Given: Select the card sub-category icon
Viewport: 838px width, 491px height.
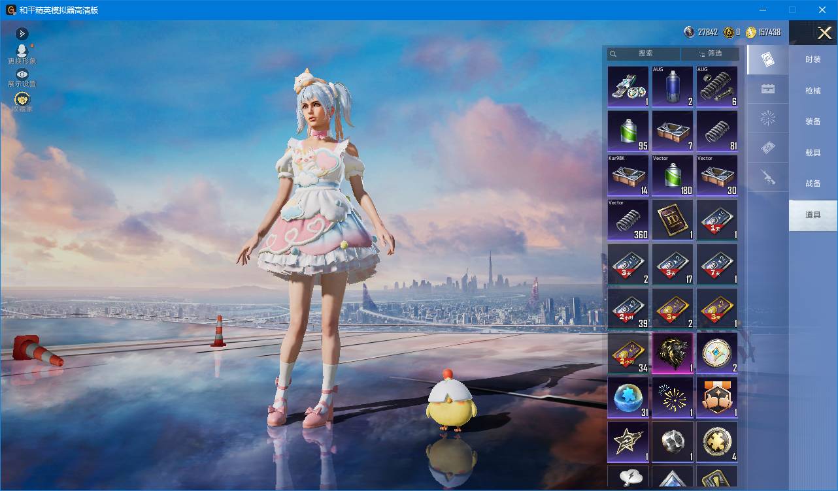Looking at the screenshot, I should pos(768,59).
